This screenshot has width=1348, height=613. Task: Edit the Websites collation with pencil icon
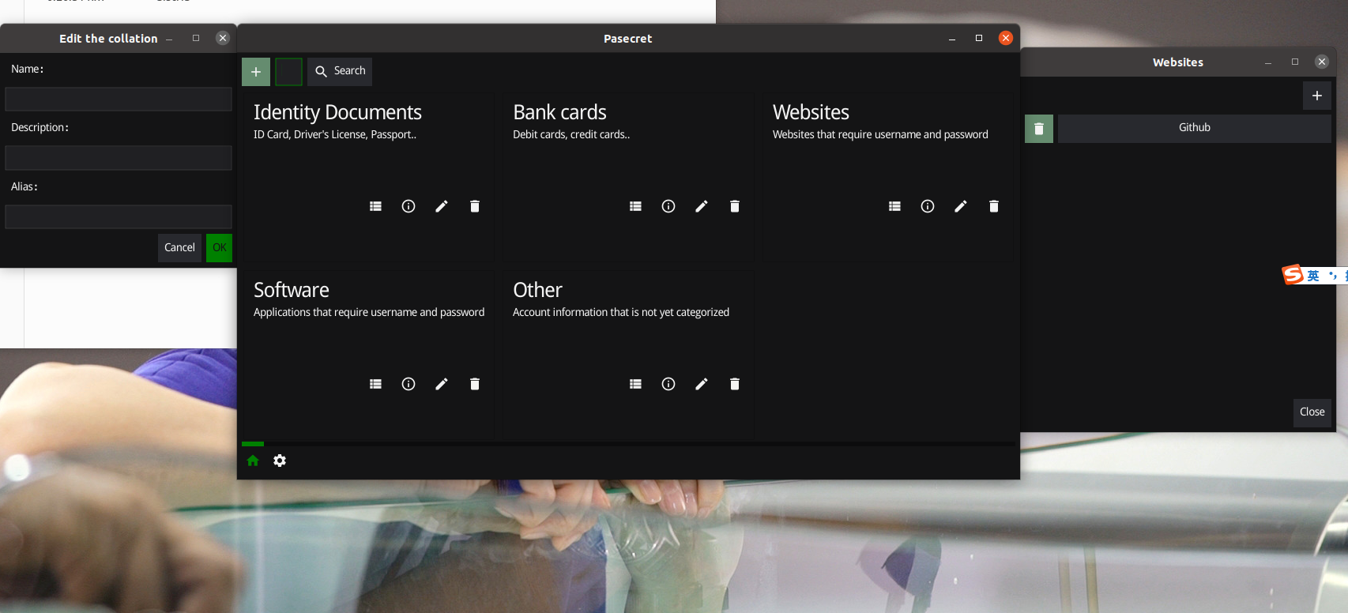(961, 206)
